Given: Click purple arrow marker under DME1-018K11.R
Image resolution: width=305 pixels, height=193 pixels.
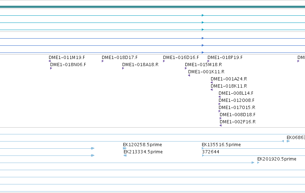Looking at the screenshot, I should click(211, 90).
